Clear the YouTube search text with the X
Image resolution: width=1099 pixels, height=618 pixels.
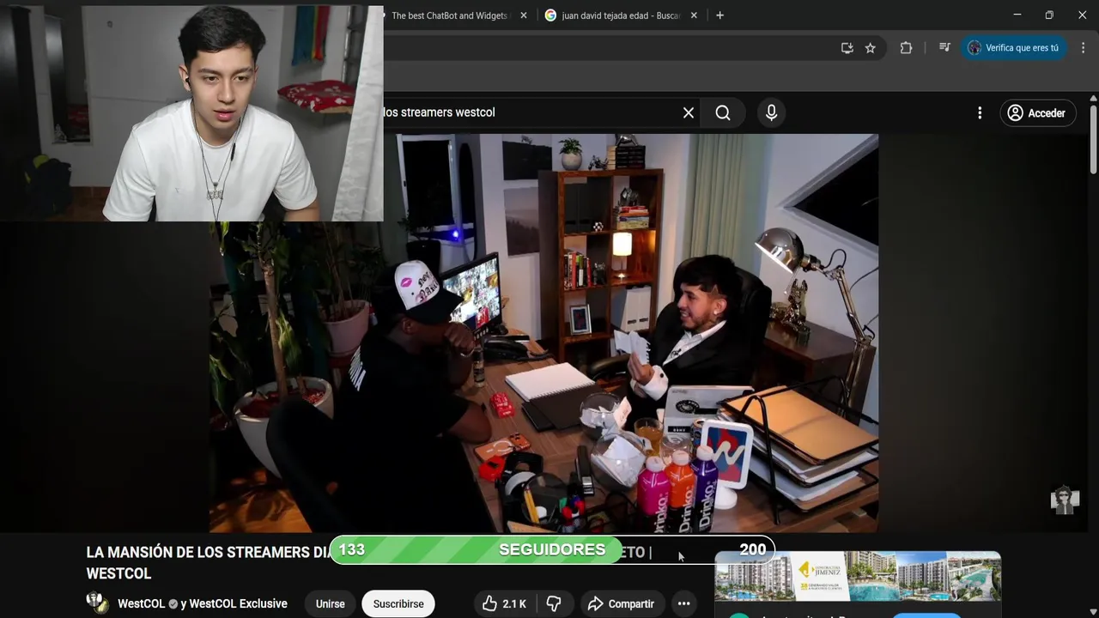pos(688,112)
